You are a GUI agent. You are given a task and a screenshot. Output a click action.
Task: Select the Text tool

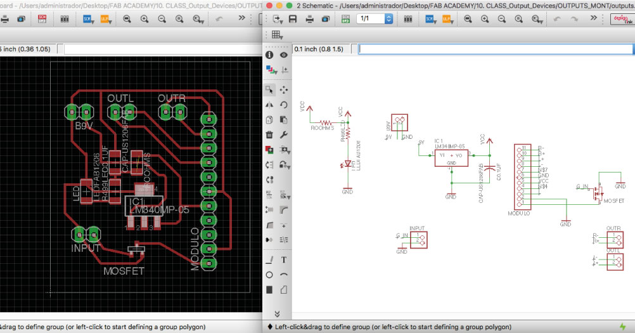[284, 259]
